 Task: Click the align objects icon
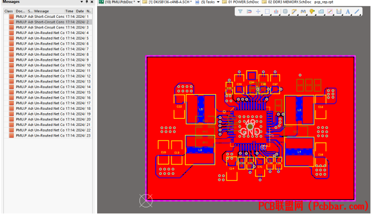click(x=276, y=11)
